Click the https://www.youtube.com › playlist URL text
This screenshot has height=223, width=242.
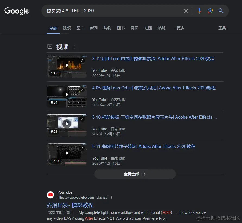point(82,198)
